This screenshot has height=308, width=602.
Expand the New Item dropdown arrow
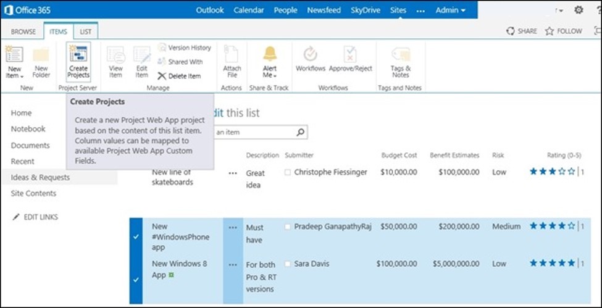[x=22, y=77]
